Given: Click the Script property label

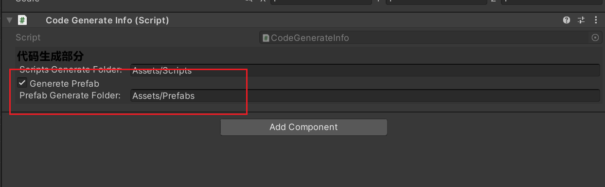Looking at the screenshot, I should tap(28, 37).
